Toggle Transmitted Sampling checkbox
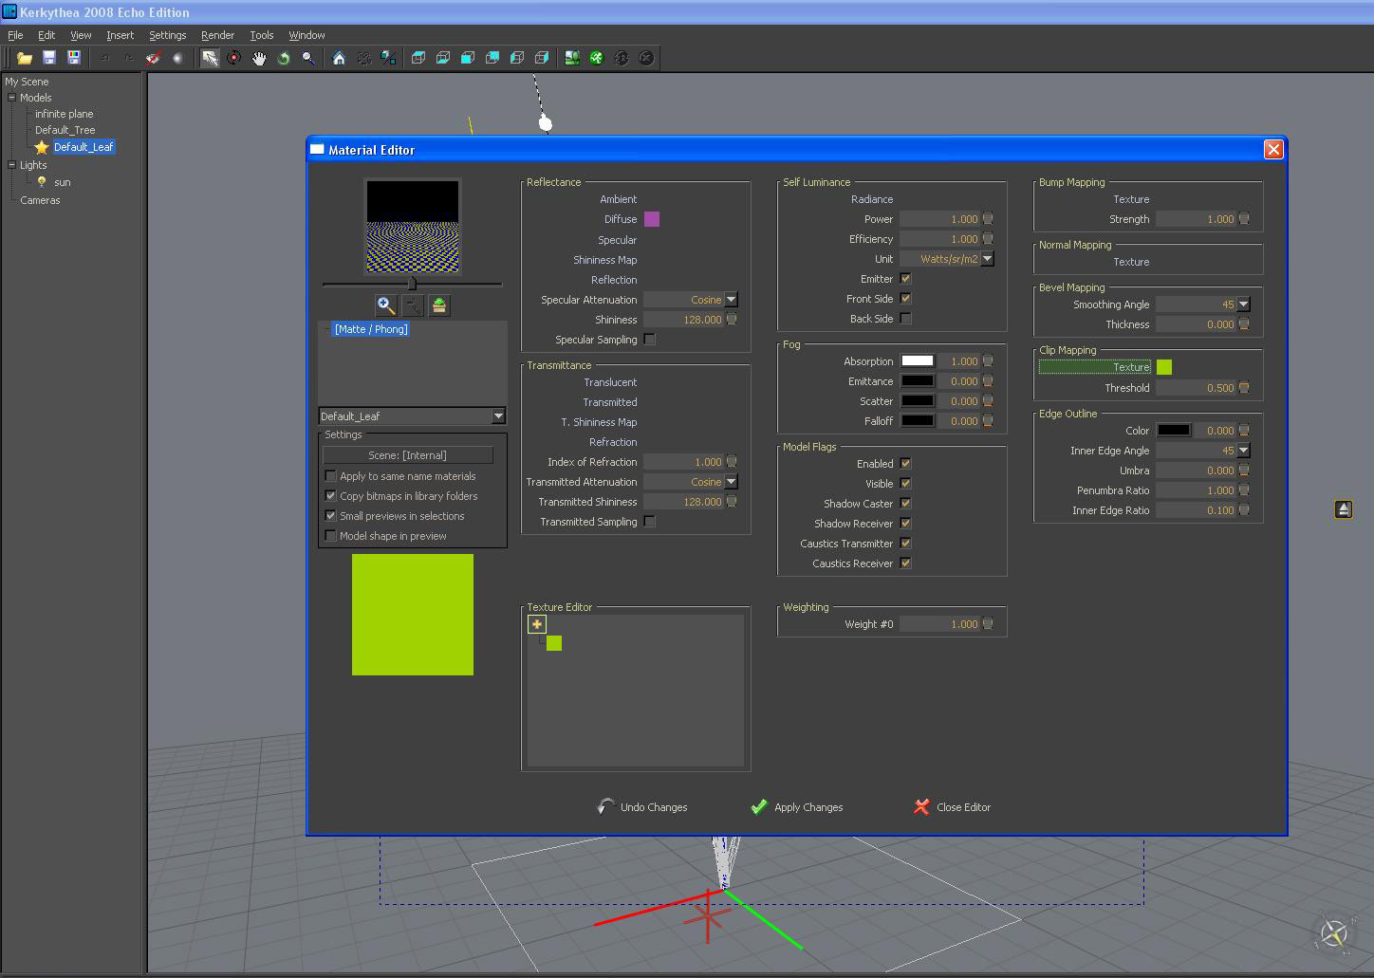 [x=650, y=522]
